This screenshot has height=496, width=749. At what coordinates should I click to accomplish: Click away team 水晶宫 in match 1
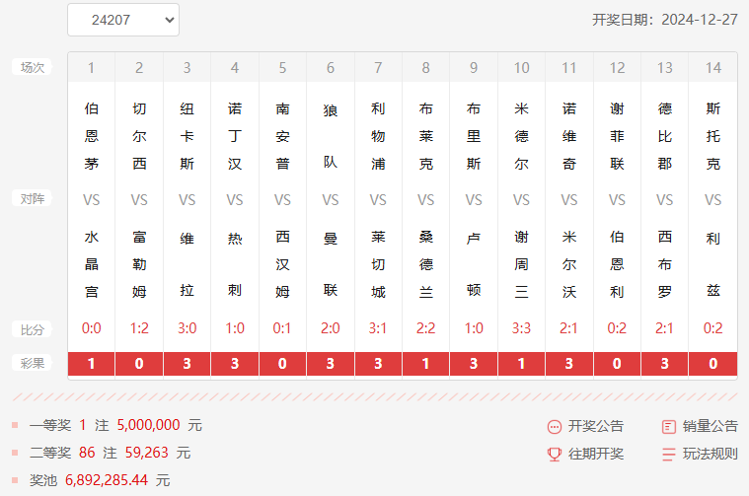(91, 264)
